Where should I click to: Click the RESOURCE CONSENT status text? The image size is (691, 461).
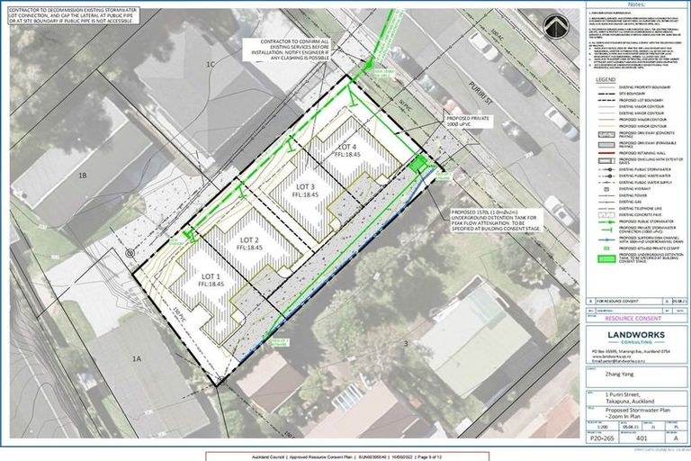pos(633,318)
